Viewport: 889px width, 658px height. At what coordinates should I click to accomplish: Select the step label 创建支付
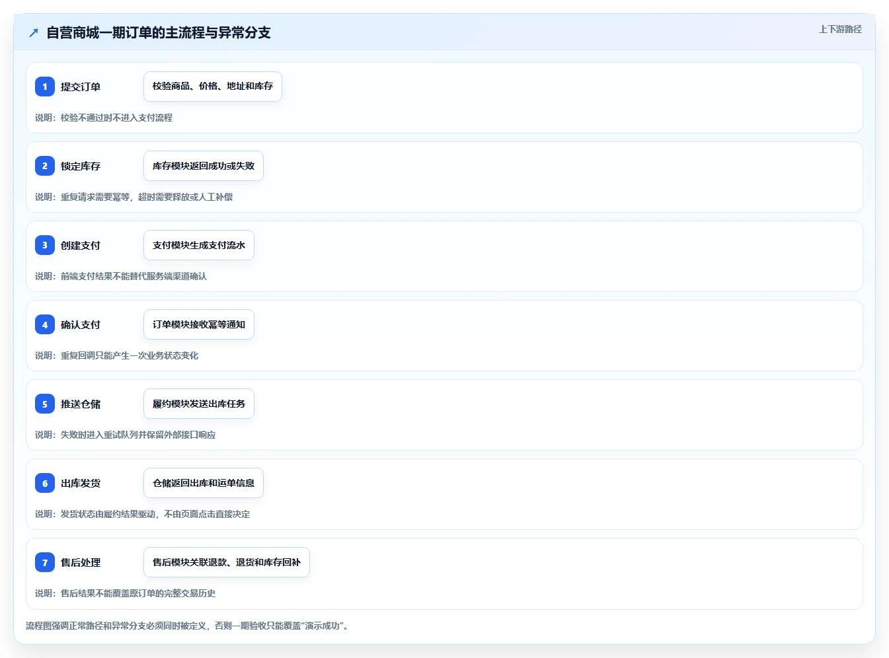pyautogui.click(x=81, y=245)
